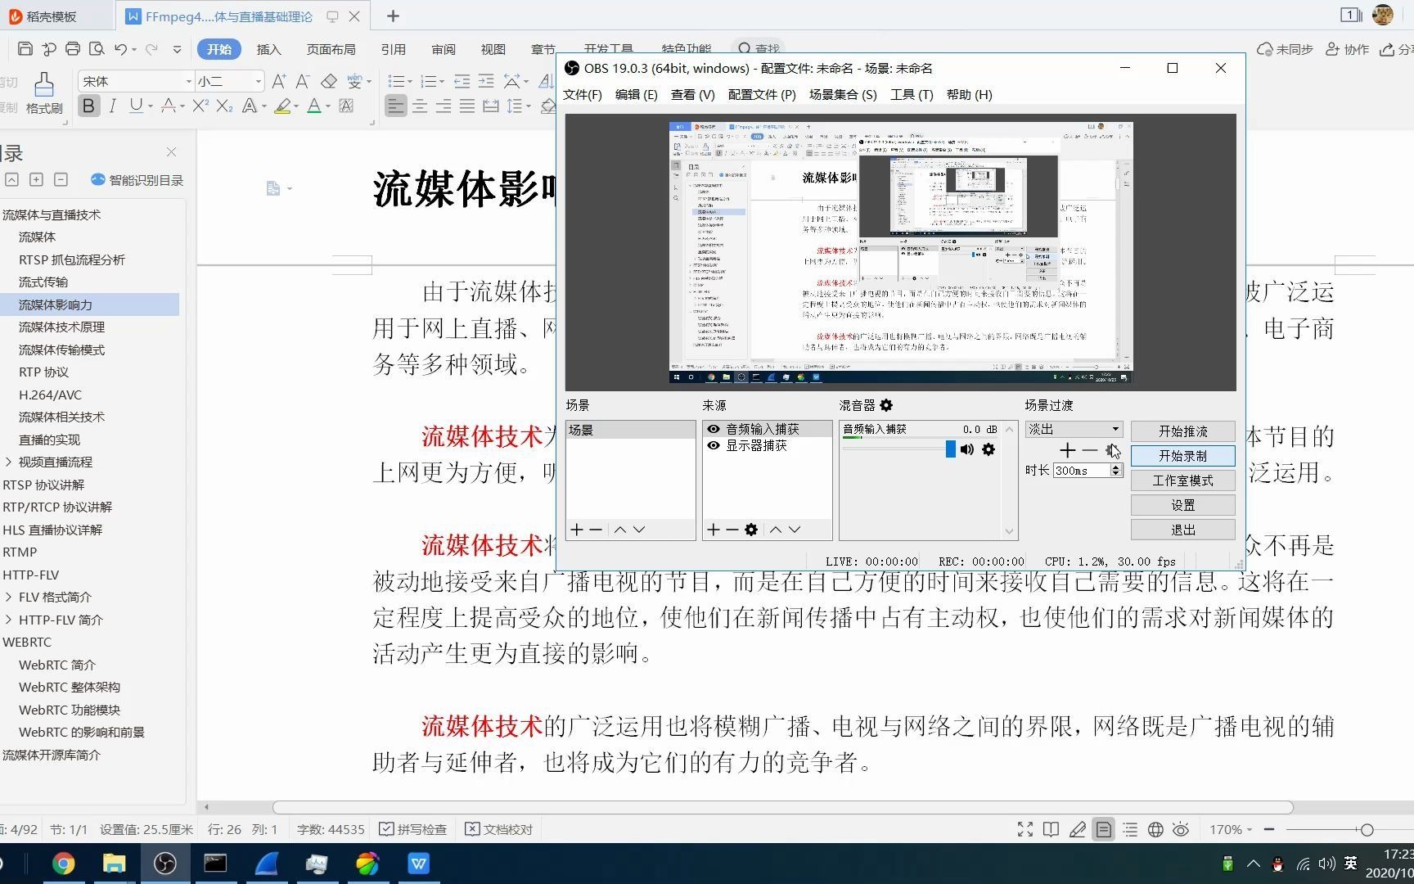Viewport: 1414px width, 884px height.
Task: Open the font size dropdown 小二
Action: tap(259, 81)
